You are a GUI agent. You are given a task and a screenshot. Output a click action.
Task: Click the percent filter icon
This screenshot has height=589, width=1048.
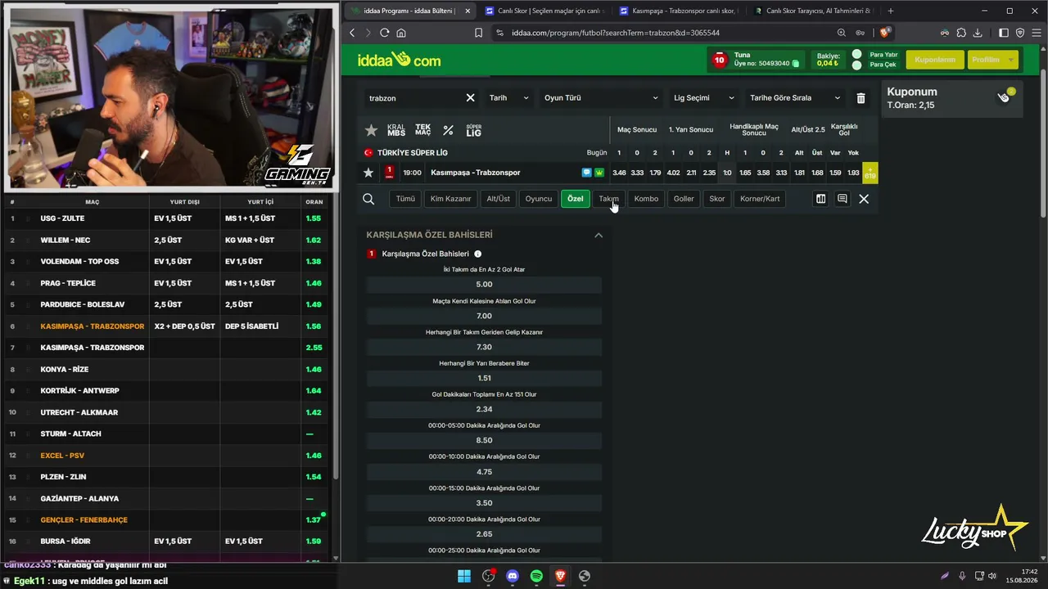click(448, 130)
